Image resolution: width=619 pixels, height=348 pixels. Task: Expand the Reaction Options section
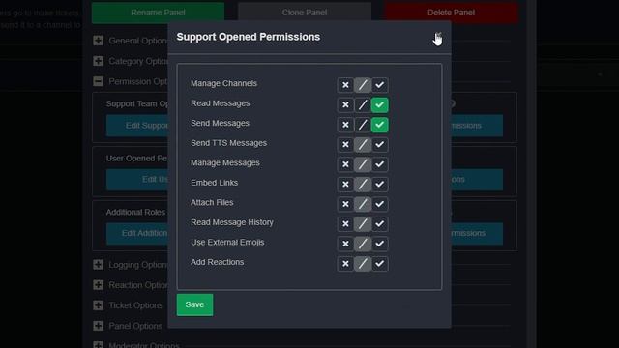[99, 285]
